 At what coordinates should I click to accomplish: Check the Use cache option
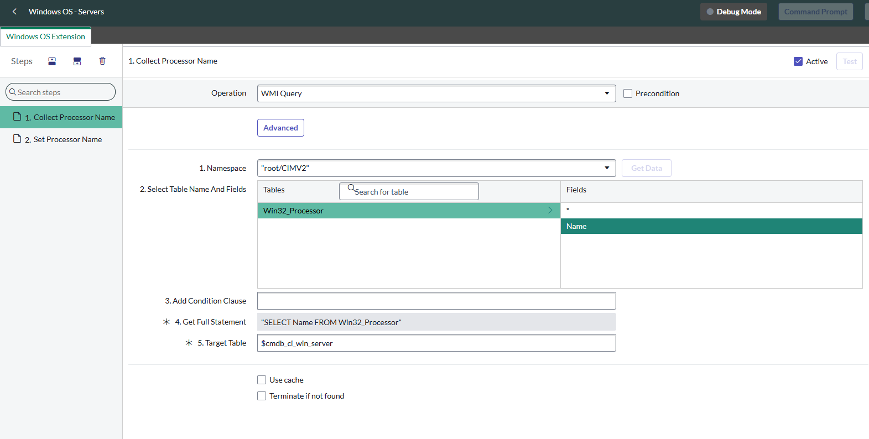click(262, 380)
